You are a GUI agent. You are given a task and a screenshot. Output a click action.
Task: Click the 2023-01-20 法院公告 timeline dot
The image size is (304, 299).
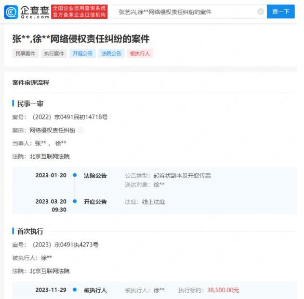[x=75, y=176]
